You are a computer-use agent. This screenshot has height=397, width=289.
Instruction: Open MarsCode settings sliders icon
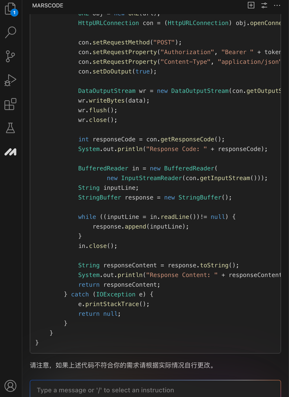tap(264, 5)
